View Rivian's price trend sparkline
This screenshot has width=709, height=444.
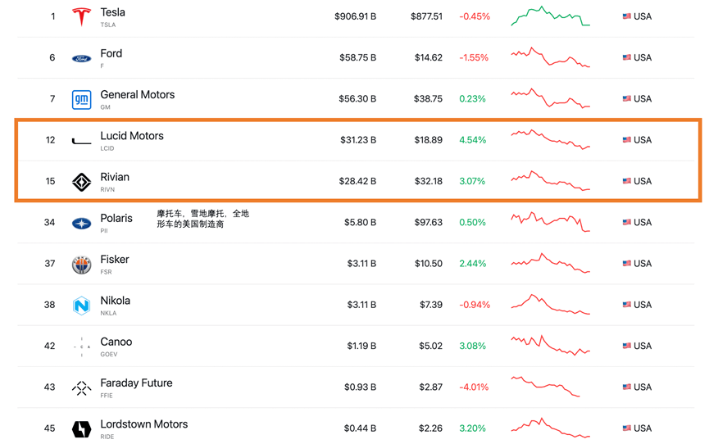550,181
